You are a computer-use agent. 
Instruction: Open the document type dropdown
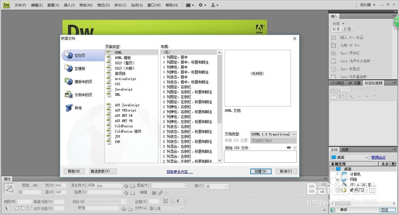tap(273, 134)
